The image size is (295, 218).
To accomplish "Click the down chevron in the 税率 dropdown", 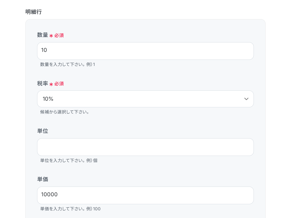I will click(246, 99).
